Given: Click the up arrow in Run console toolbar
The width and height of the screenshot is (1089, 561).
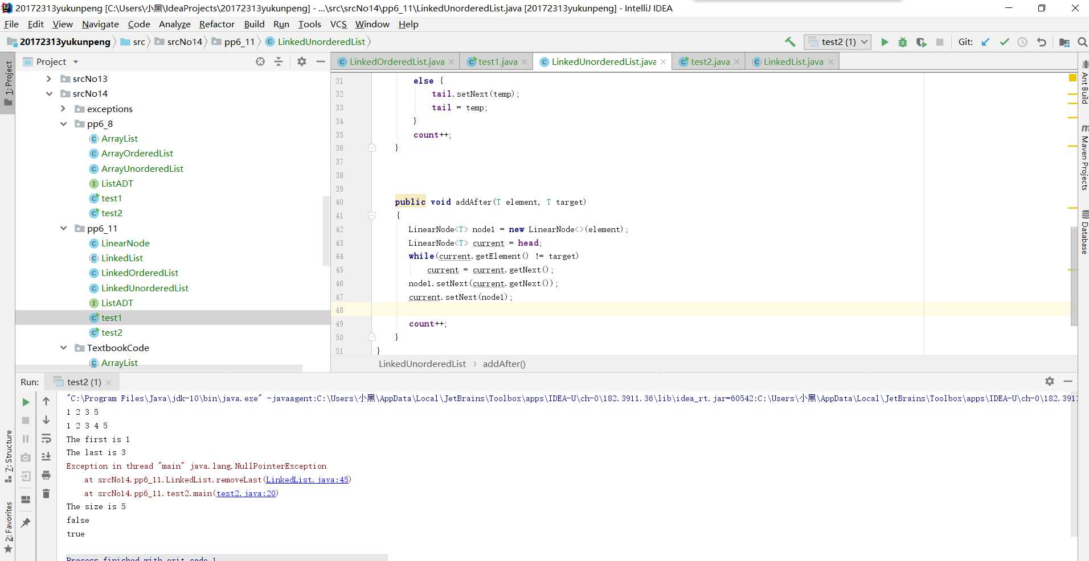Looking at the screenshot, I should (46, 401).
